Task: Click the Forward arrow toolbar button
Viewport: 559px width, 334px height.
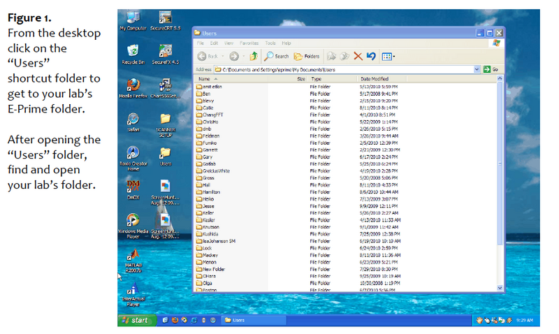Action: pyautogui.click(x=234, y=57)
